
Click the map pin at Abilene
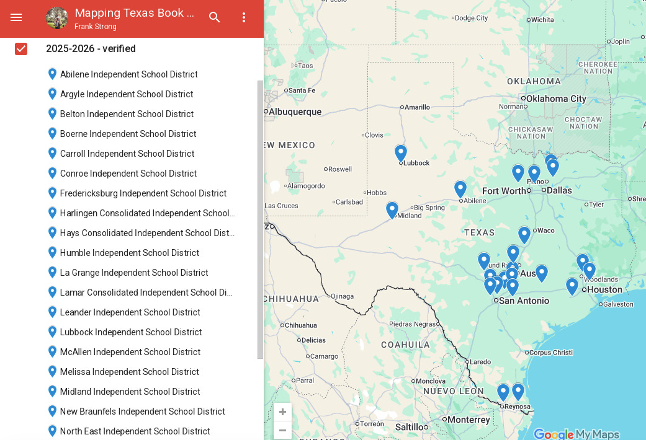coord(460,189)
